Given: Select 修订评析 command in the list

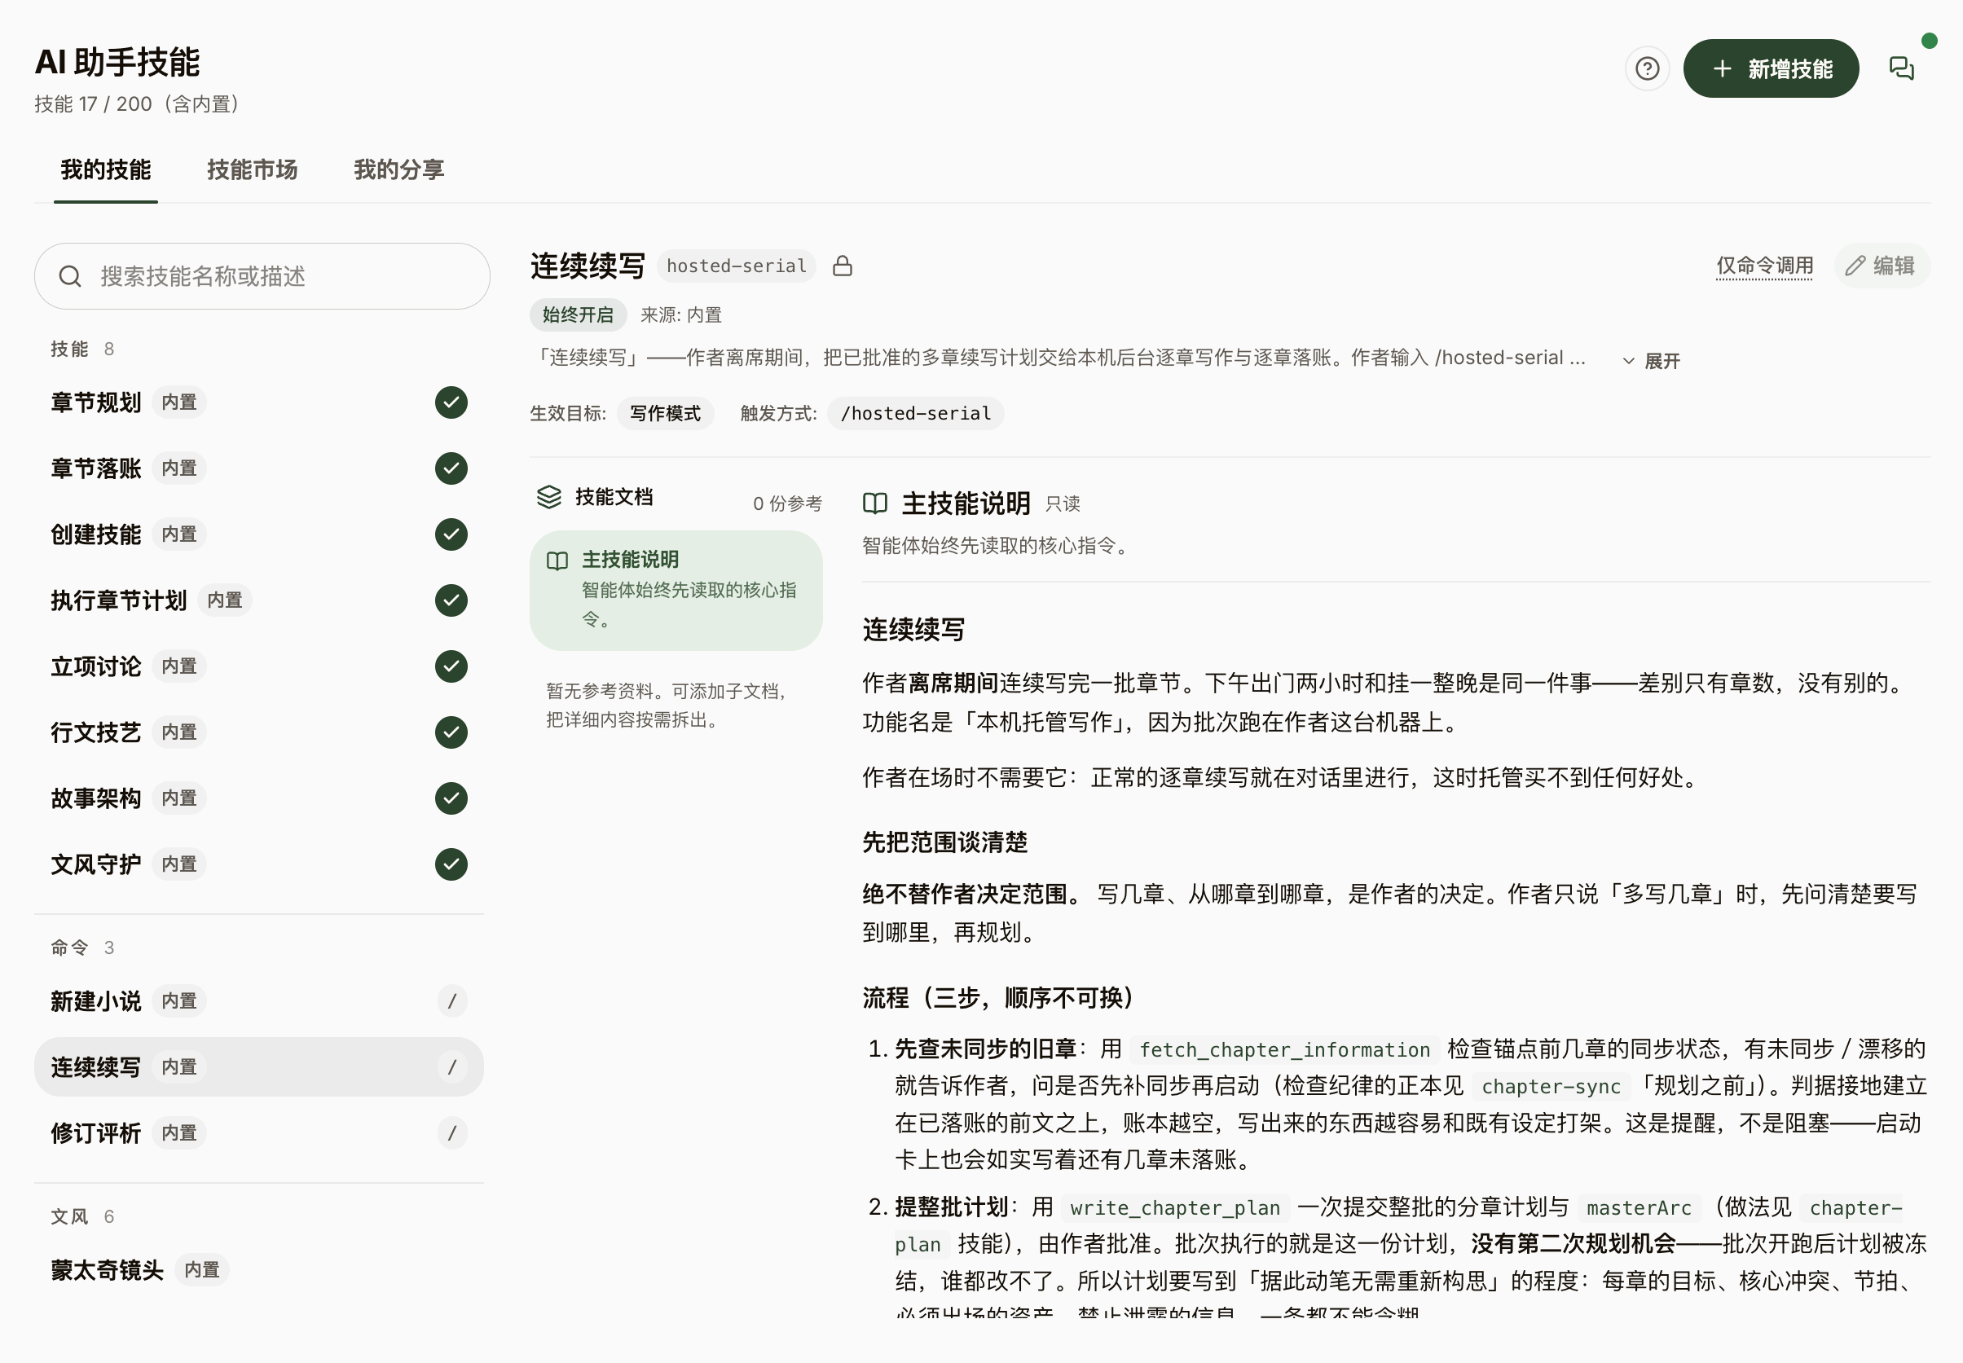Looking at the screenshot, I should [x=259, y=1132].
